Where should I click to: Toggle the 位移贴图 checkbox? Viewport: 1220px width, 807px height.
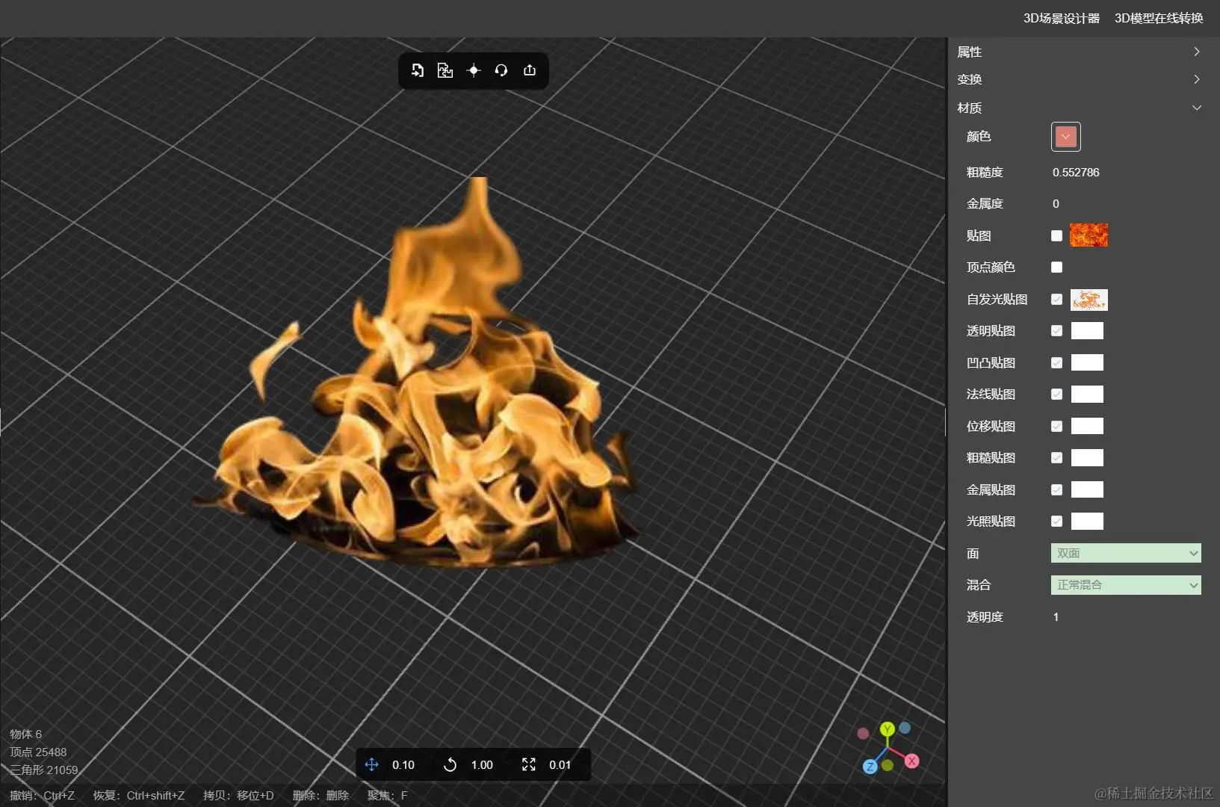point(1056,426)
